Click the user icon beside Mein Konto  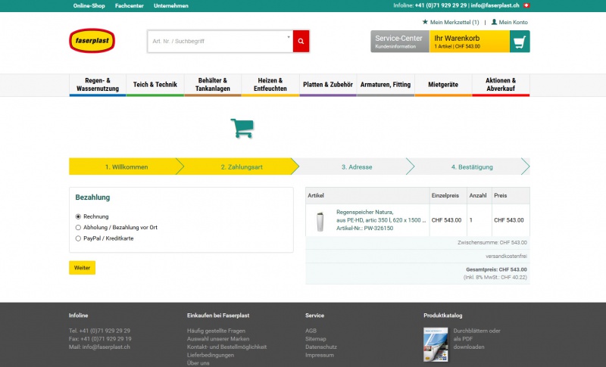click(494, 22)
